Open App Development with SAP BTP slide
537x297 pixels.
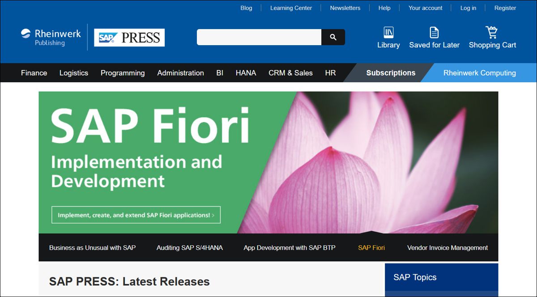(x=290, y=247)
